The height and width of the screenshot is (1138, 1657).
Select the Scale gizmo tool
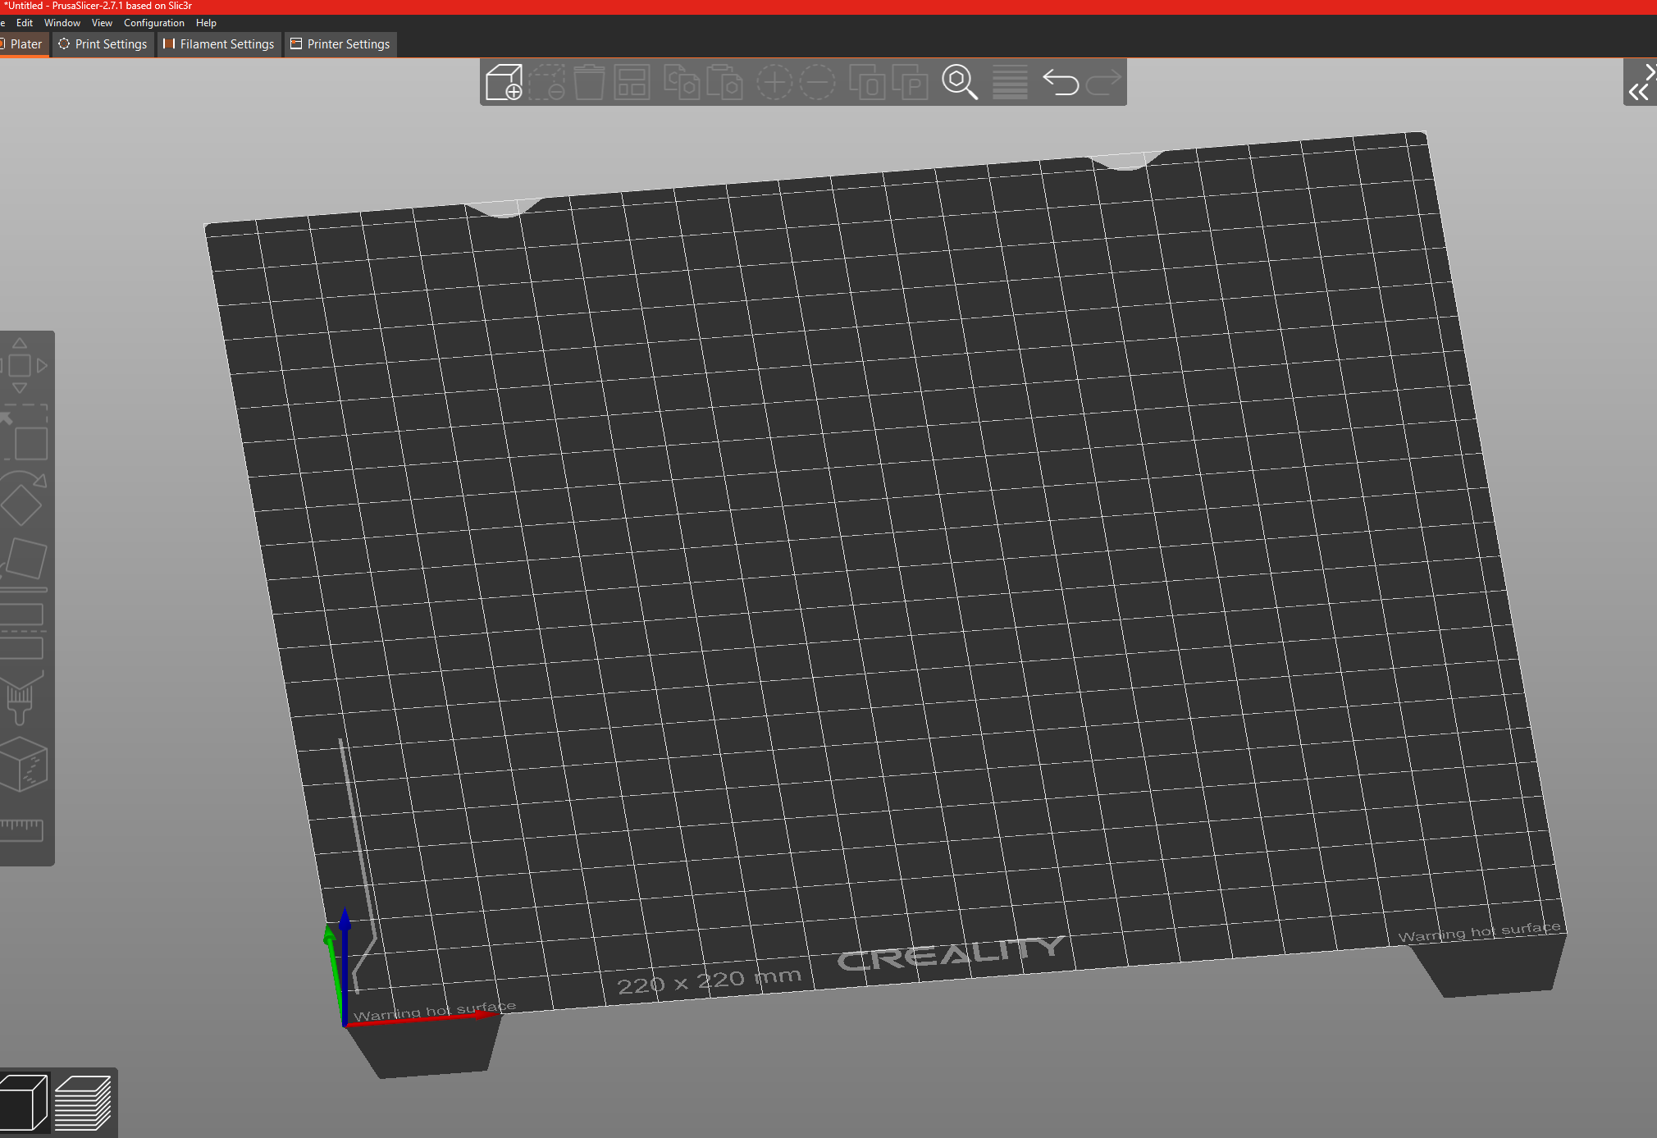pos(25,432)
